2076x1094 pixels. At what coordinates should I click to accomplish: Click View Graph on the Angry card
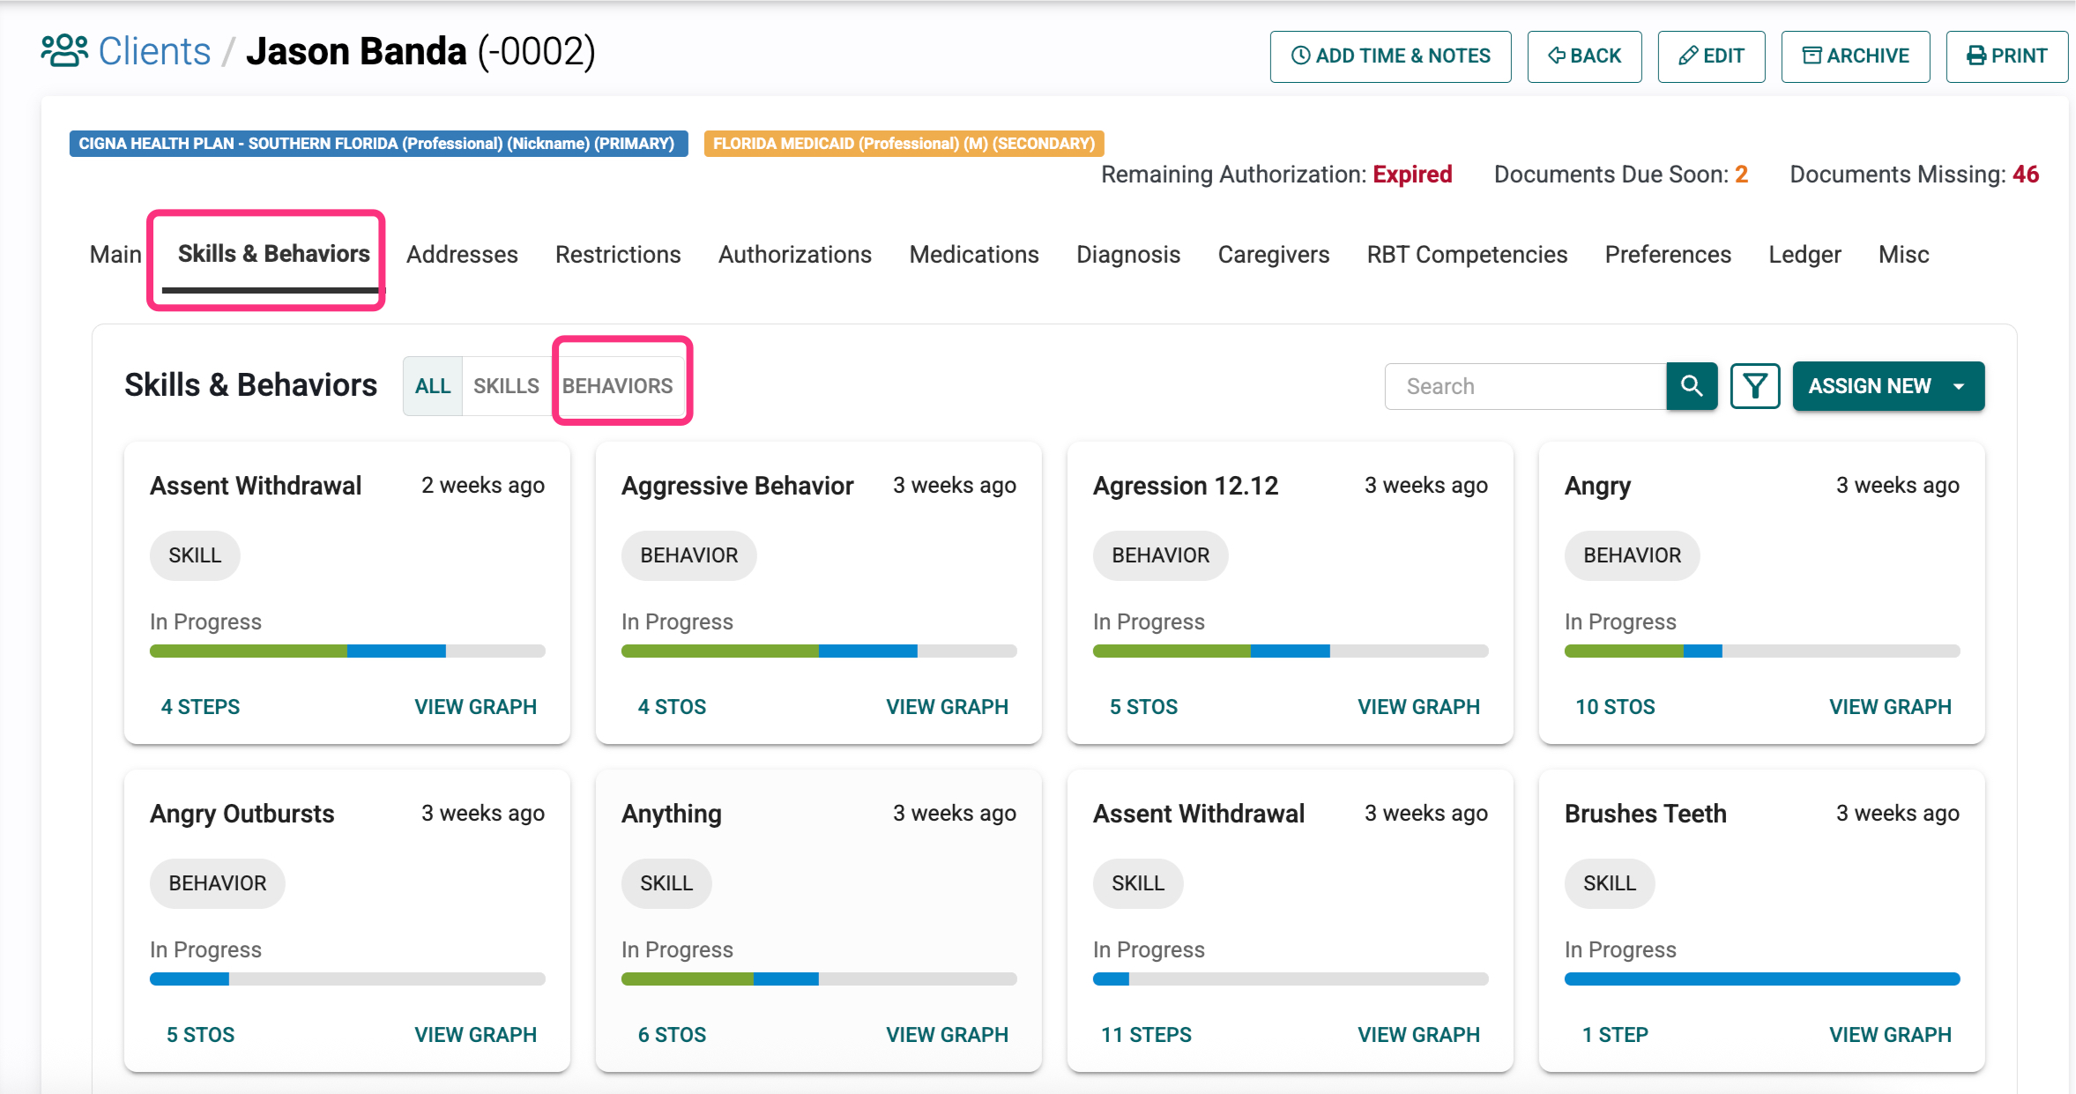tap(1890, 707)
